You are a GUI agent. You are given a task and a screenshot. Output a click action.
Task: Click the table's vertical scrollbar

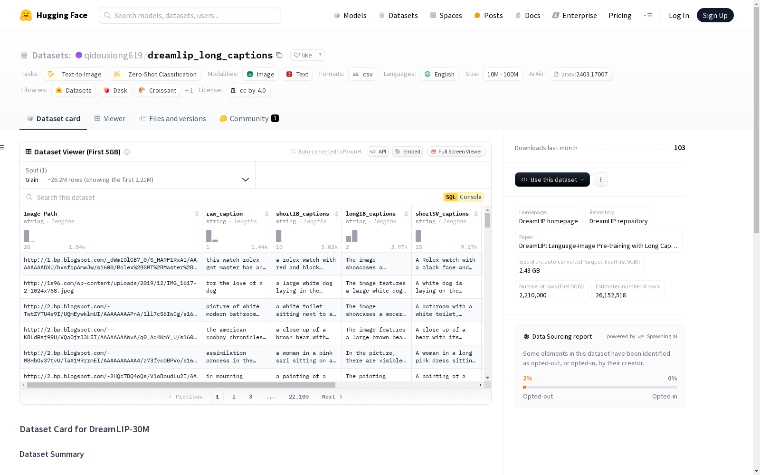pos(487,220)
